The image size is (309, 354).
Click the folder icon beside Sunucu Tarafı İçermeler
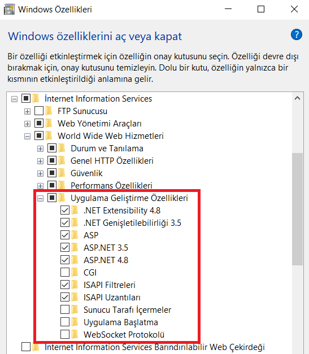75,310
